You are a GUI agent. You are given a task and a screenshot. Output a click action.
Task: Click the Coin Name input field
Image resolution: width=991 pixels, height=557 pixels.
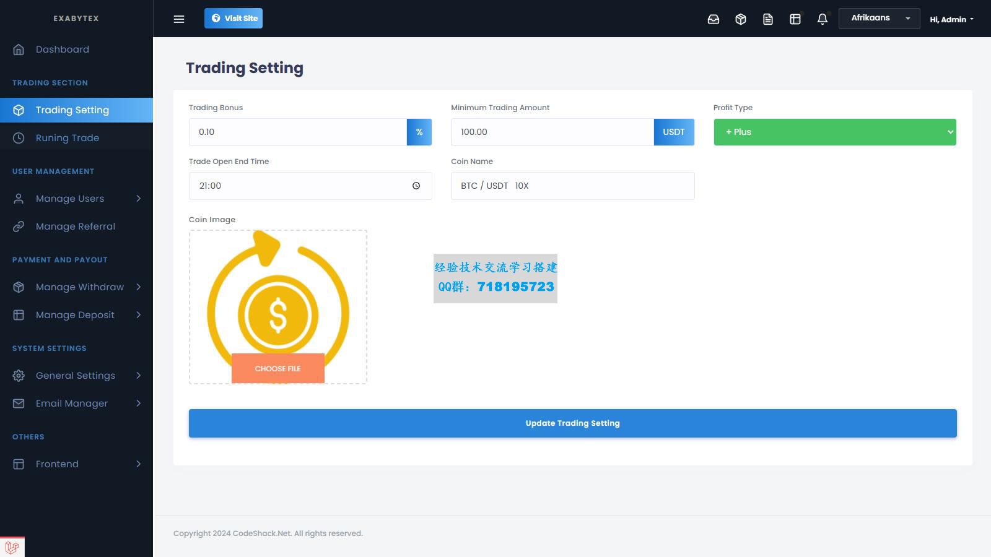click(x=573, y=186)
